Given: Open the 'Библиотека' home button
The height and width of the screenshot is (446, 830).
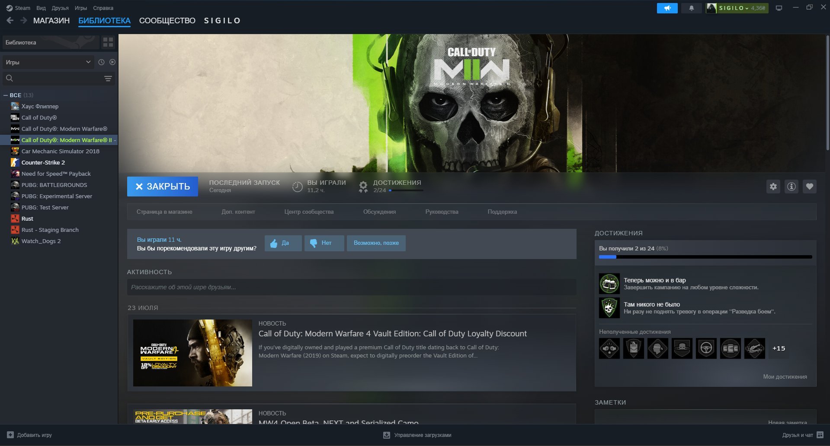Looking at the screenshot, I should (x=51, y=42).
